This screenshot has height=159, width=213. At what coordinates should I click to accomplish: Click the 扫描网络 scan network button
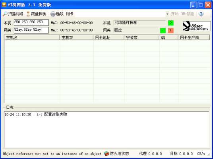(13, 14)
